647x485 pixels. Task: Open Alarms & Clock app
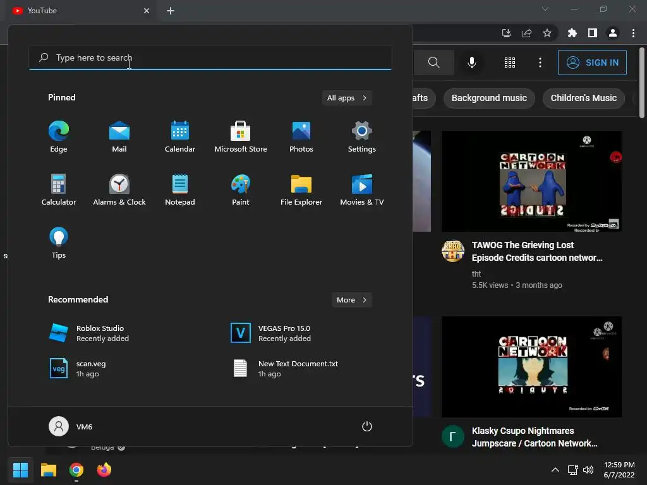[119, 189]
